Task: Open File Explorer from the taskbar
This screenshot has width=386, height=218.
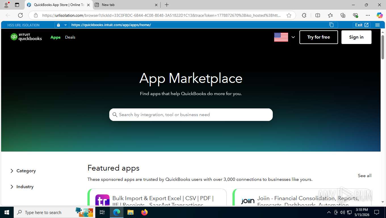Action: (x=130, y=212)
